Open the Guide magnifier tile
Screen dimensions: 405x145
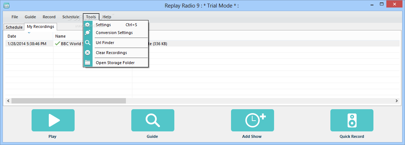(x=153, y=120)
